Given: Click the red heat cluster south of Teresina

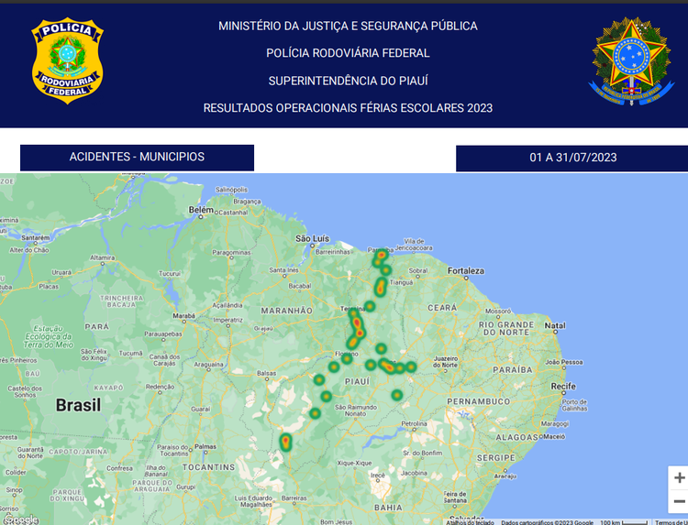Looking at the screenshot, I should pos(357,324).
